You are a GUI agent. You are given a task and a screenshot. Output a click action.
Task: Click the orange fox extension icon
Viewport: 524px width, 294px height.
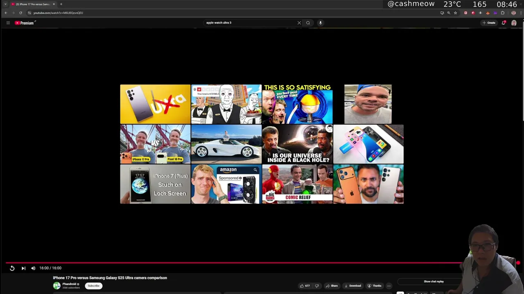pos(488,13)
